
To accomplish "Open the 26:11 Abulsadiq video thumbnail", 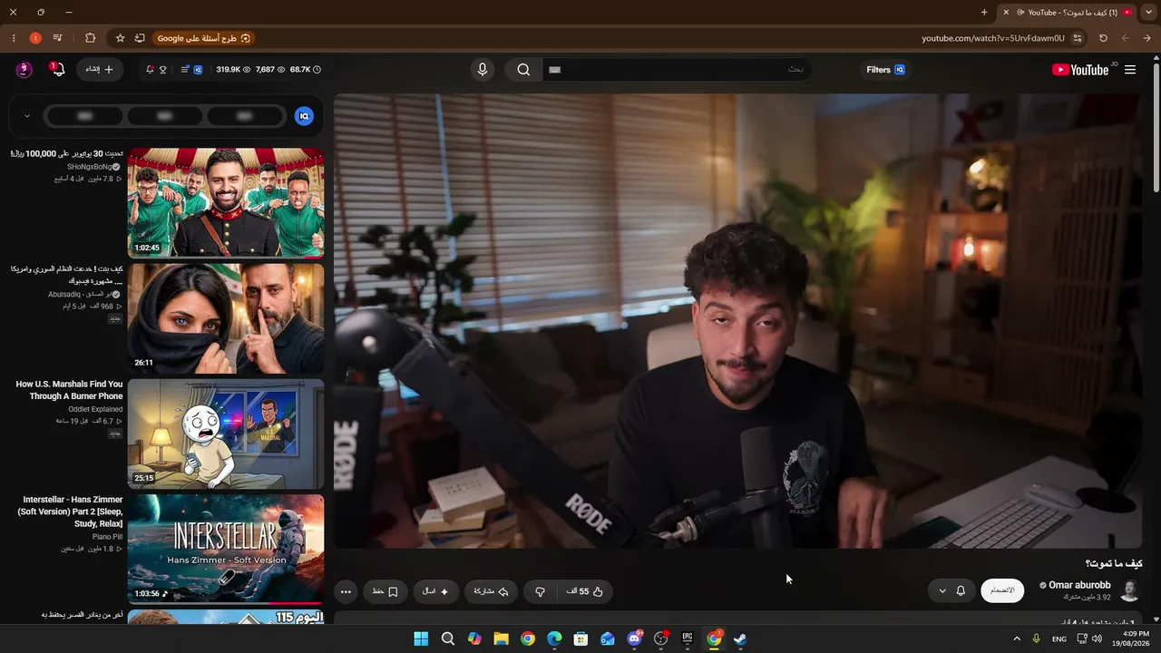I will coord(226,318).
